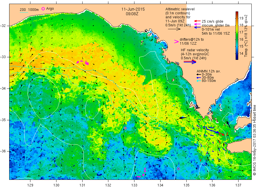
Task: Click the 135 longitude axis label
Action: pos(186,185)
